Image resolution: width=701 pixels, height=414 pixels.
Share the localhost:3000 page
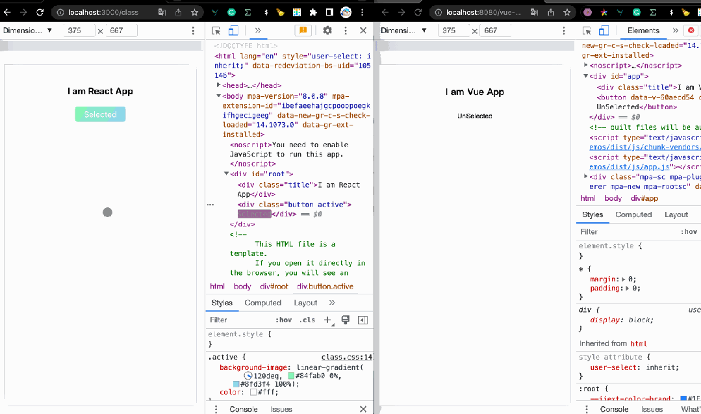click(179, 12)
